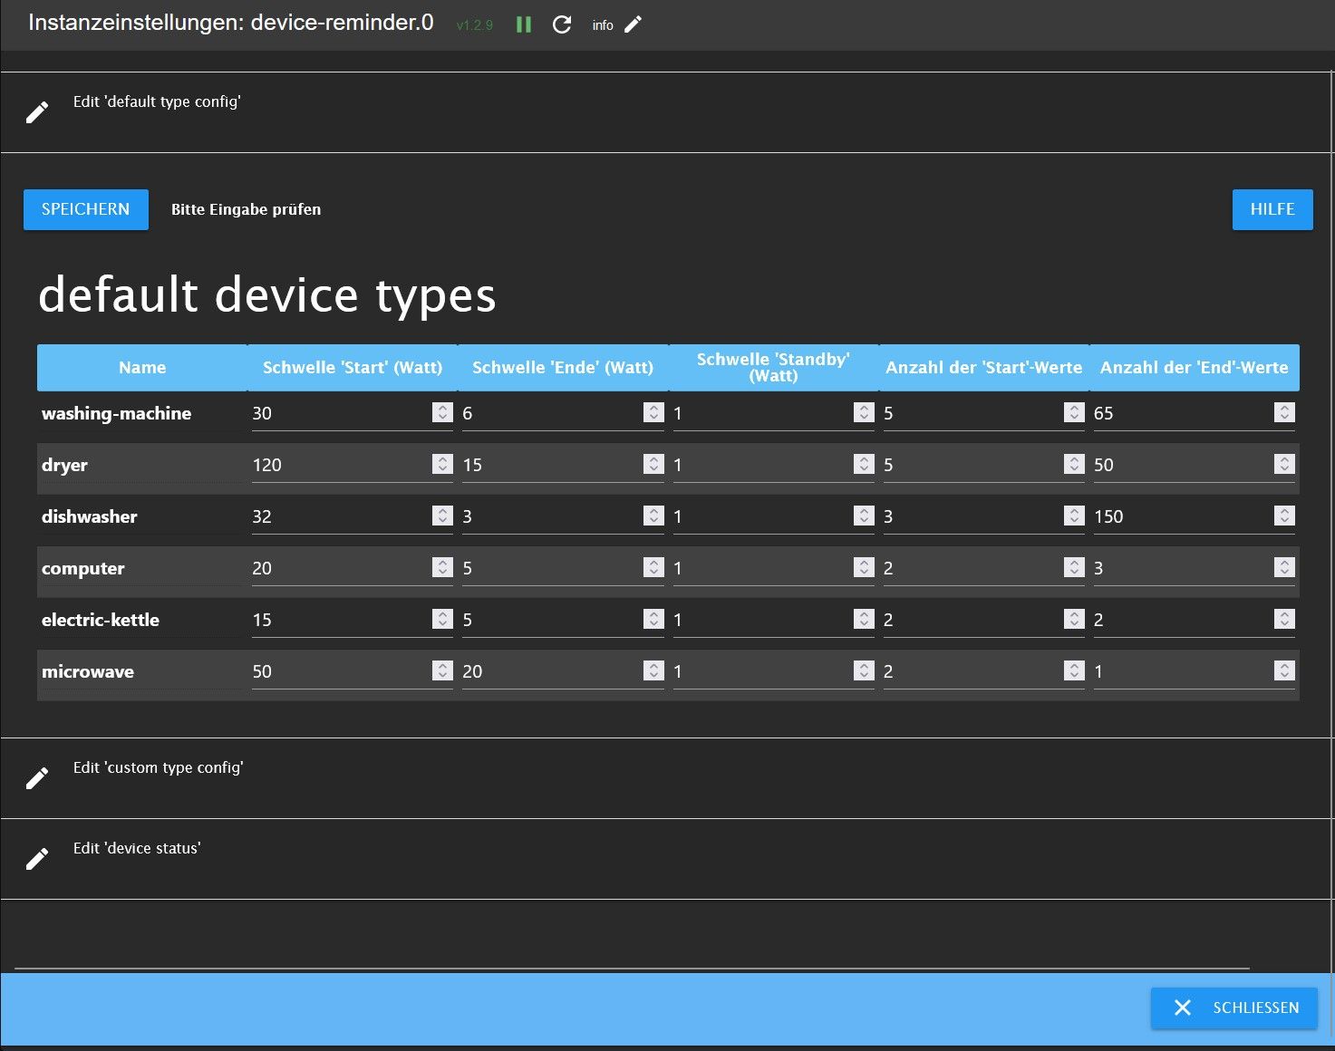Adjust washing-machine start-values count stepper
This screenshot has height=1051, width=1335.
point(1074,412)
